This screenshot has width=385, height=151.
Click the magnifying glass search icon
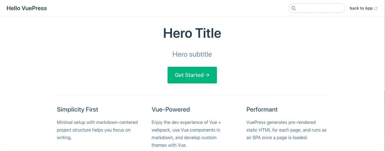(x=294, y=8)
